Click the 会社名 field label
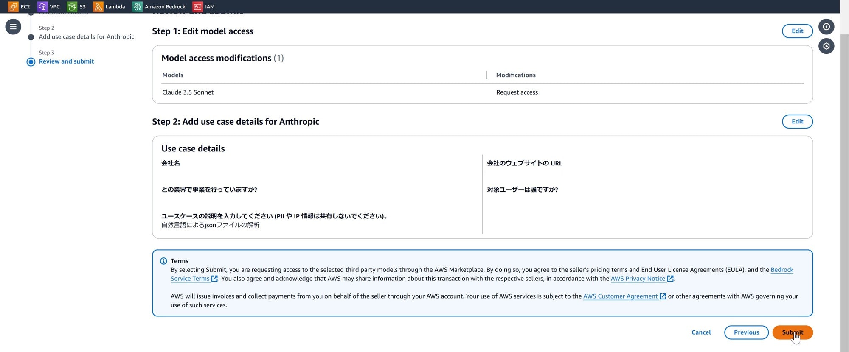This screenshot has height=352, width=849. (x=171, y=163)
